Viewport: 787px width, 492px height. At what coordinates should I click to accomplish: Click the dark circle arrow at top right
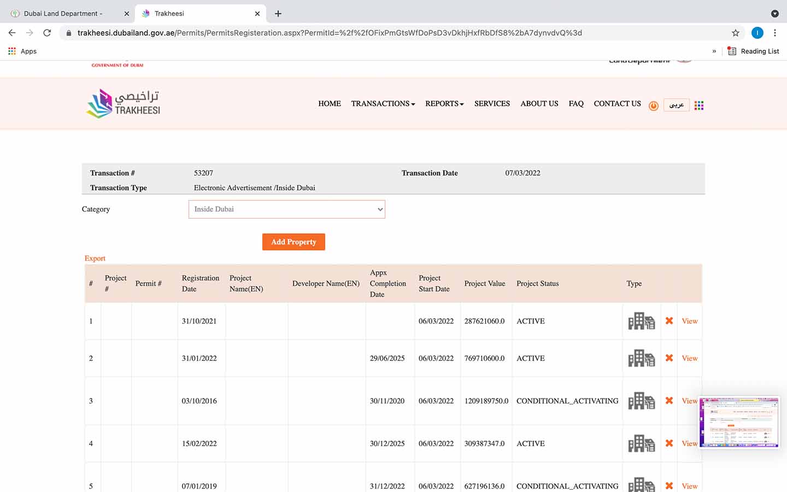774,13
